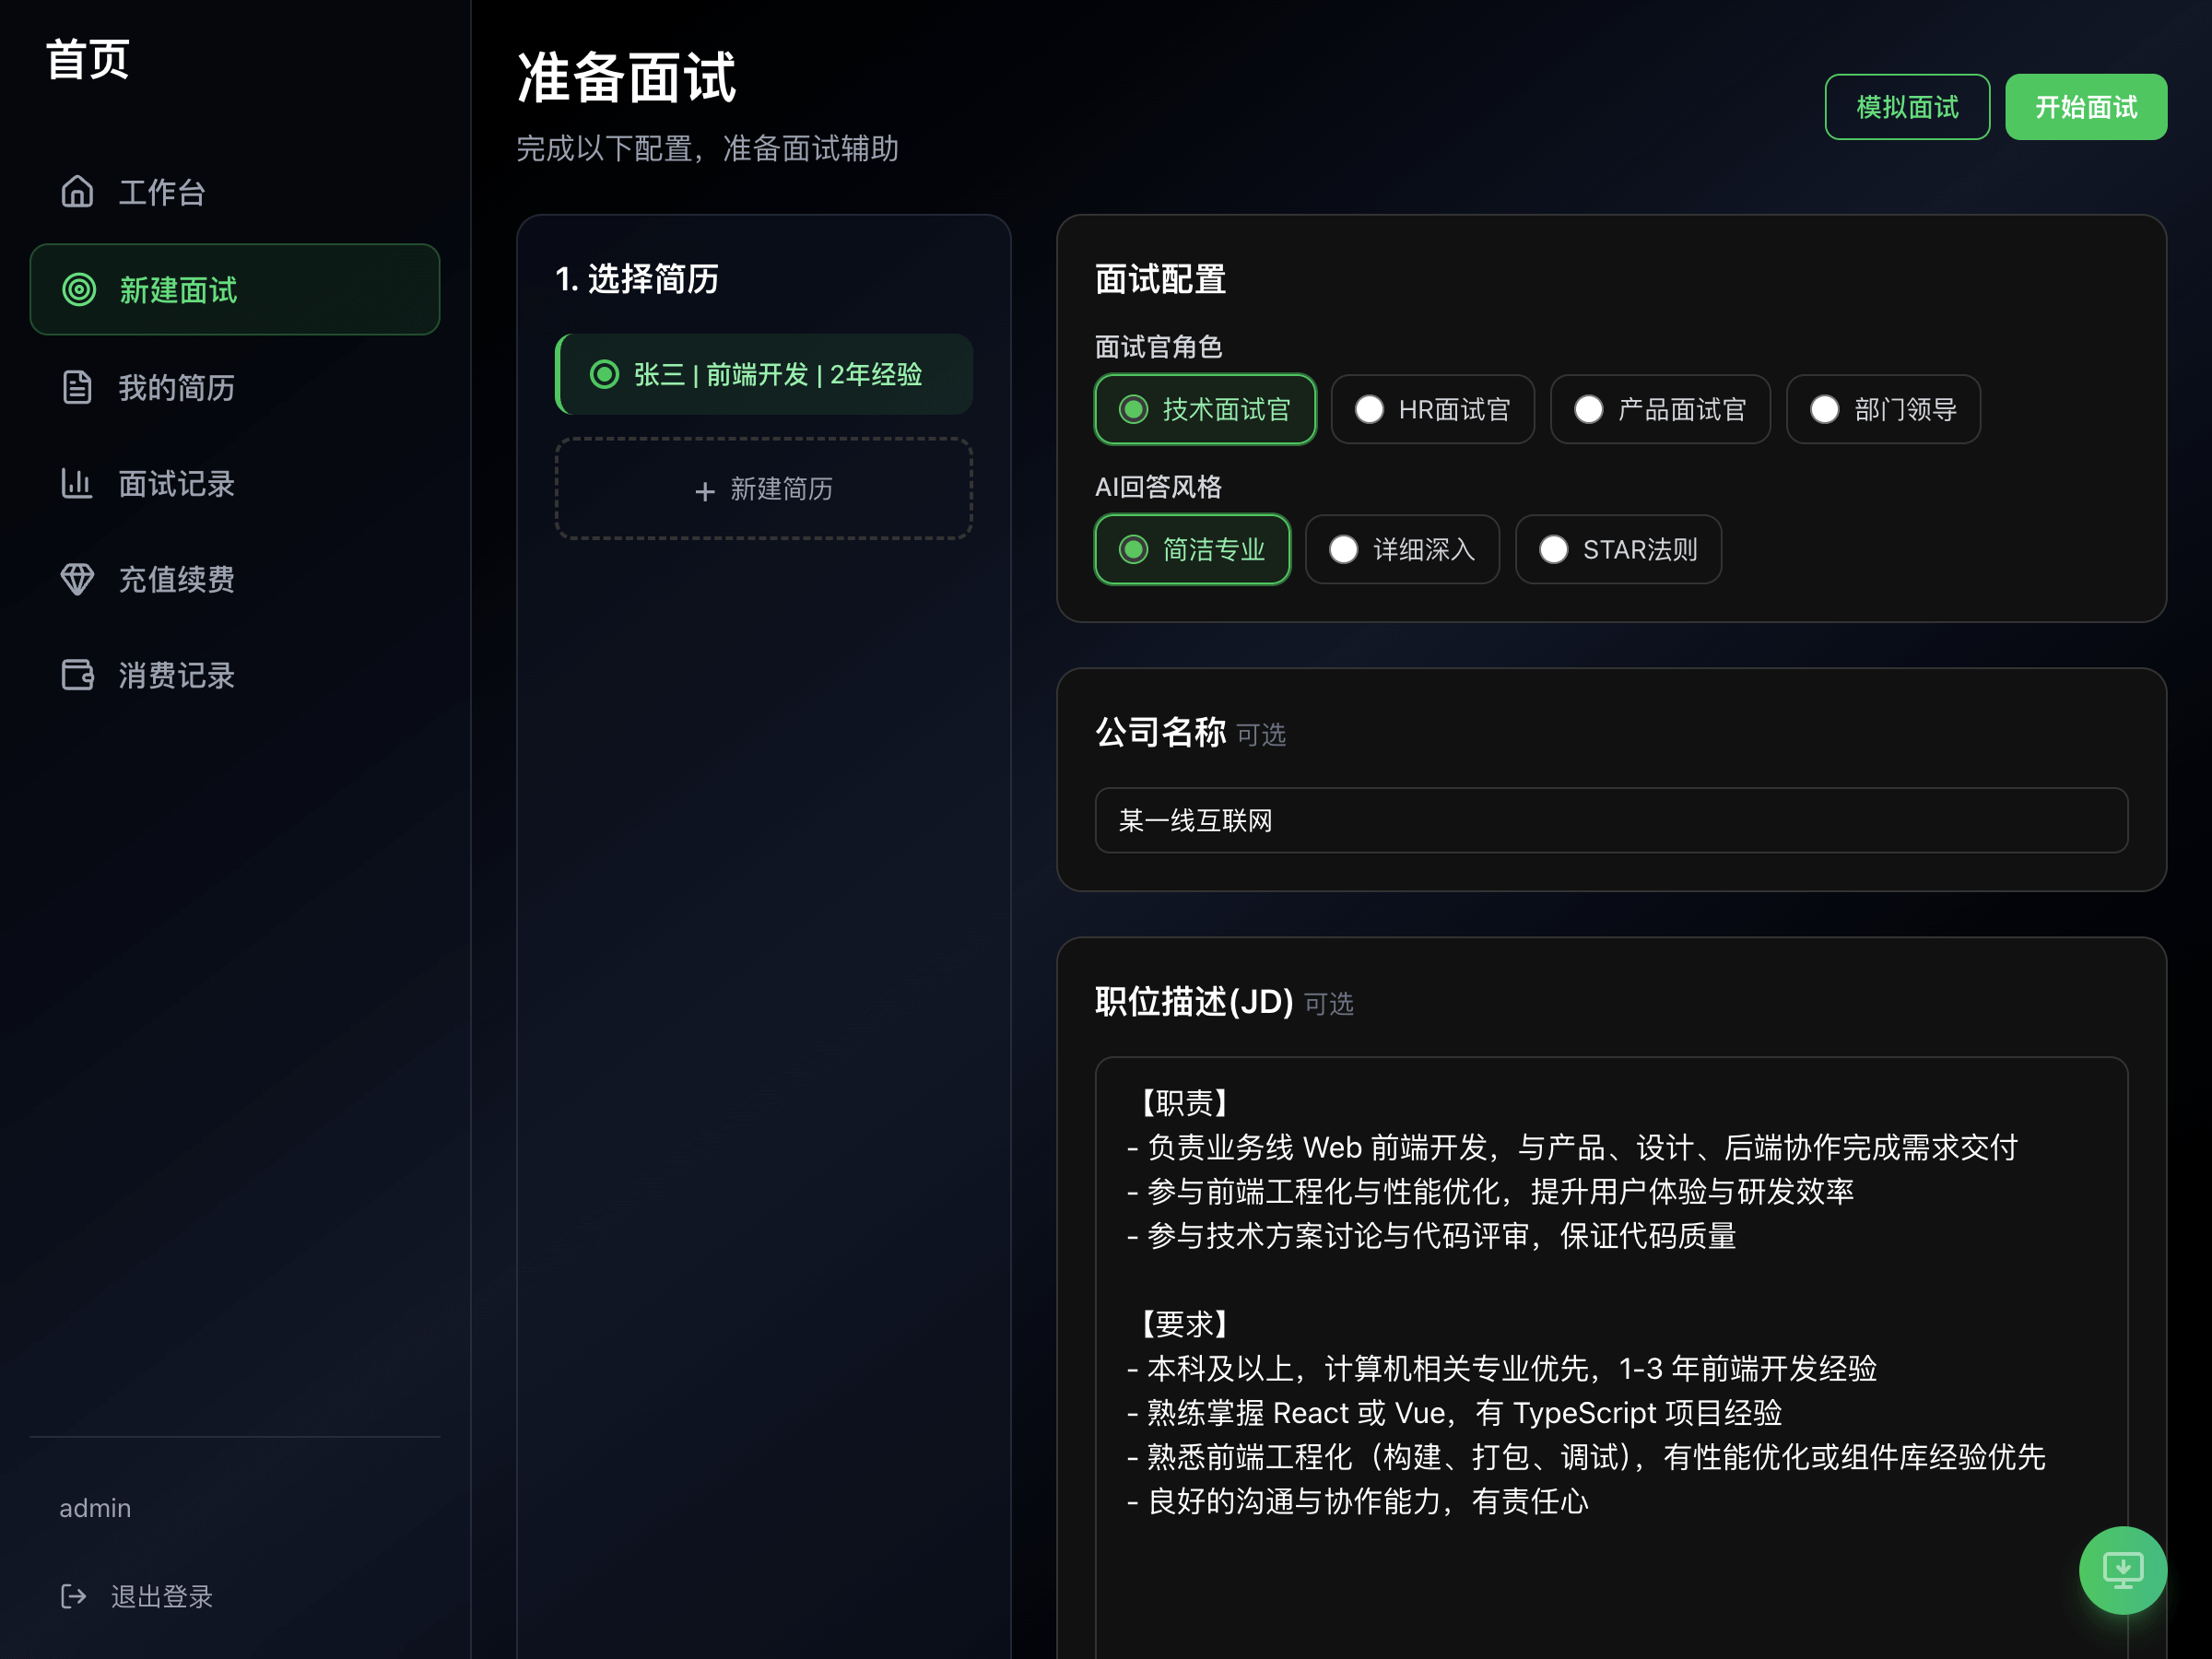The height and width of the screenshot is (1659, 2212).
Task: Select the 产品面试官 role option
Action: pos(1659,409)
